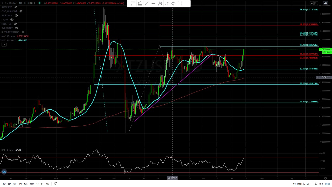
Task: Click the MA 200 value 1.75225450
Action: (22, 36)
